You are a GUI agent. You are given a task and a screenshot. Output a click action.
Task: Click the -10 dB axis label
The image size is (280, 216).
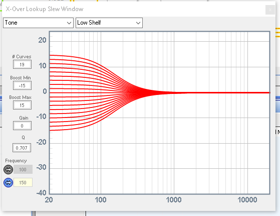tap(42, 117)
